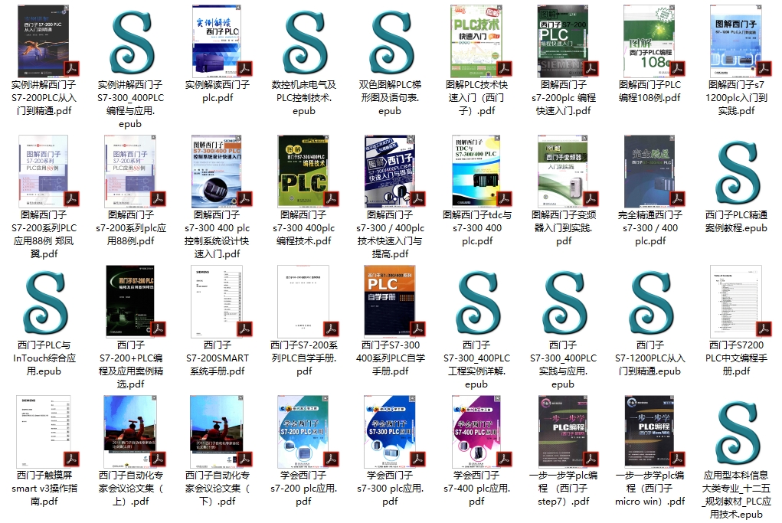This screenshot has height=523, width=782.
Task: Select 学会西门子s7-400 plc应用.pdf cover
Action: 476,432
